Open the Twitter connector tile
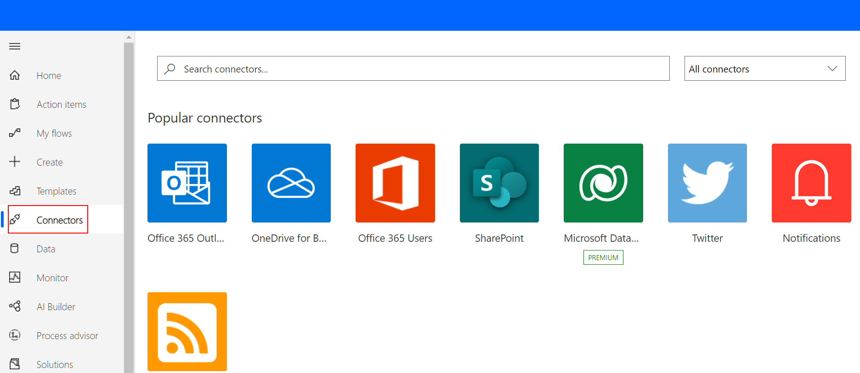Image resolution: width=860 pixels, height=373 pixels. 707,183
